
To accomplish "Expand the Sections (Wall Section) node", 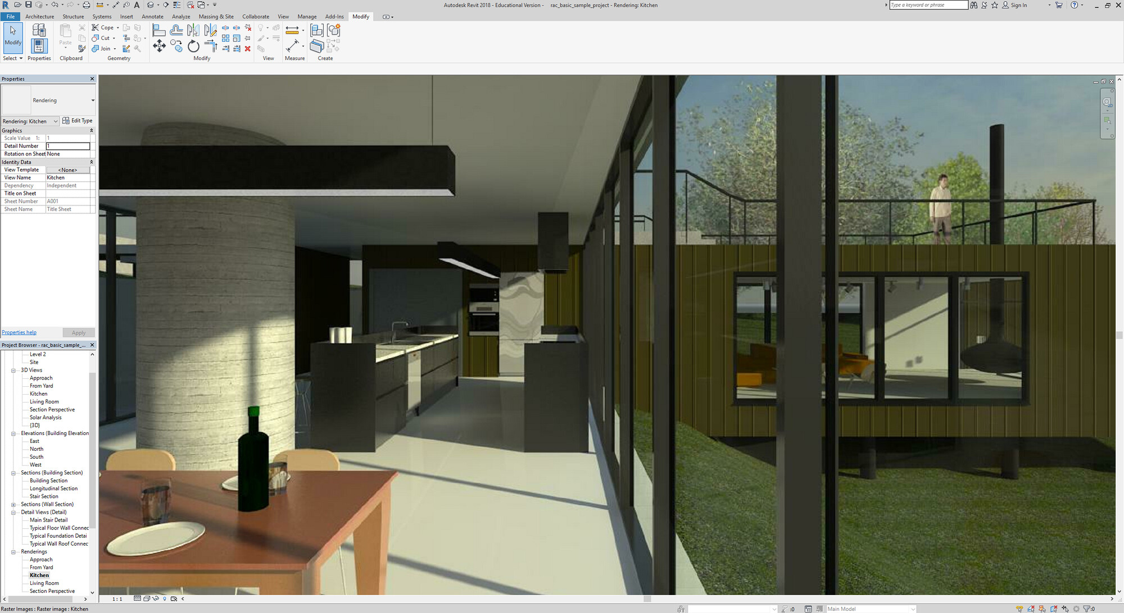I will (13, 505).
